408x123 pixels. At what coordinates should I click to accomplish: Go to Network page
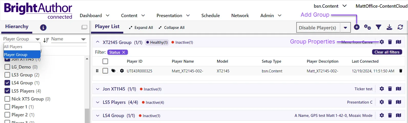240,16
